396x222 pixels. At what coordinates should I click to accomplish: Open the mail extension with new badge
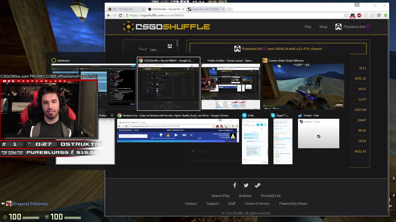[352, 15]
